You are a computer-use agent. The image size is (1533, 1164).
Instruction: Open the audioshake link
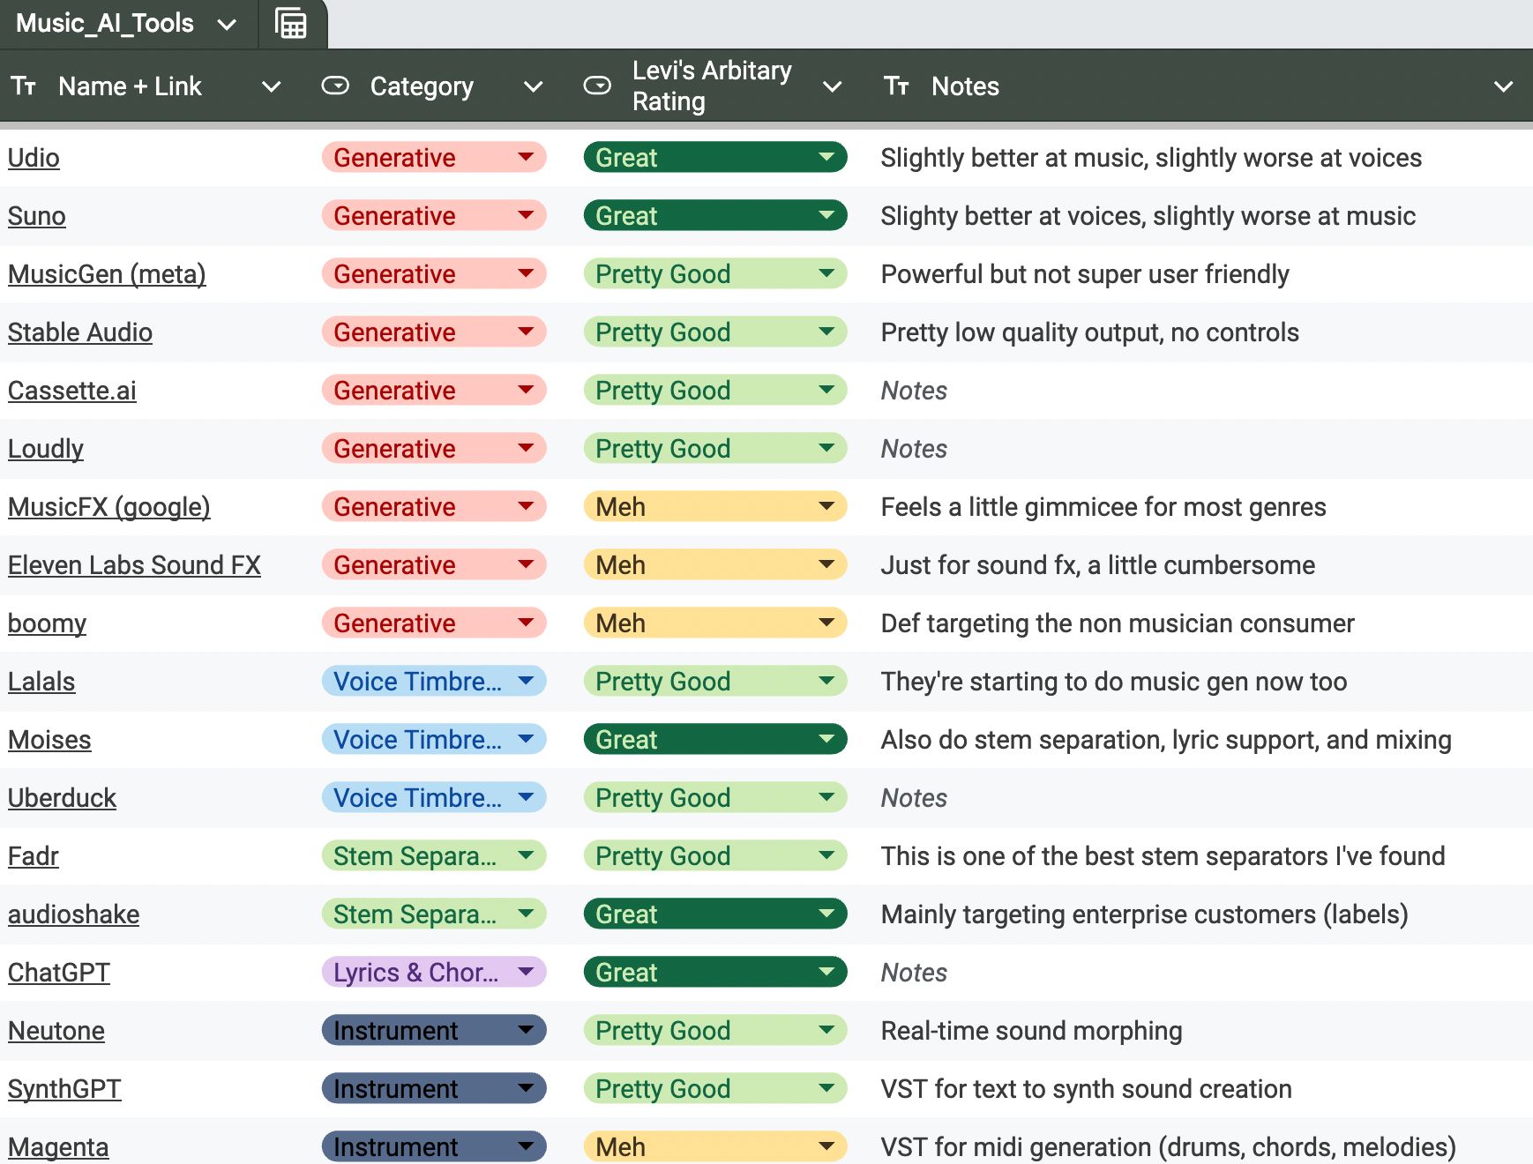(x=74, y=914)
